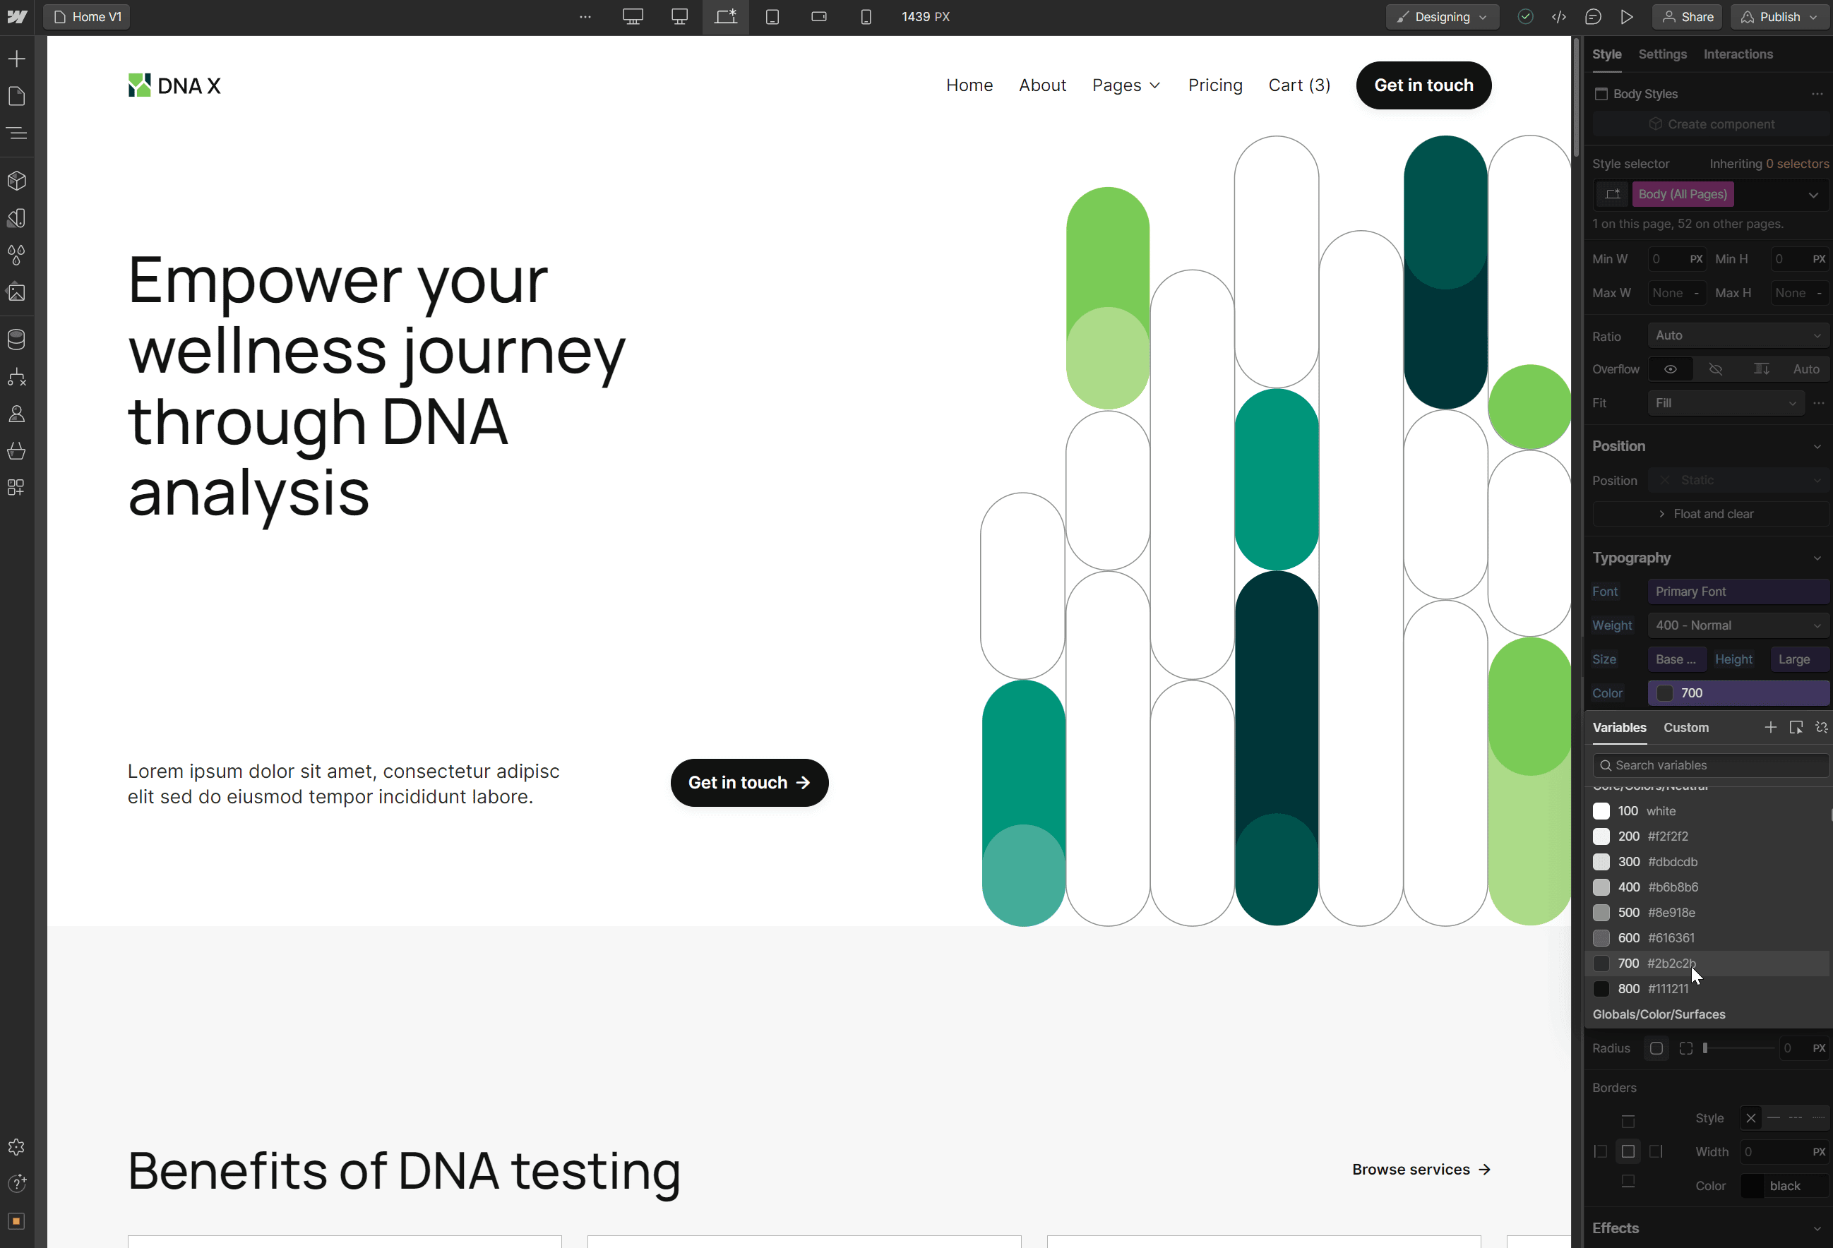The height and width of the screenshot is (1248, 1833).
Task: Select mobile landscape breakpoint icon
Action: click(818, 16)
